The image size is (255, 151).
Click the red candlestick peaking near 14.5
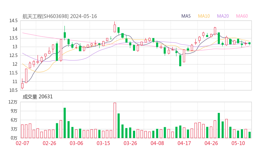[x=115, y=27]
